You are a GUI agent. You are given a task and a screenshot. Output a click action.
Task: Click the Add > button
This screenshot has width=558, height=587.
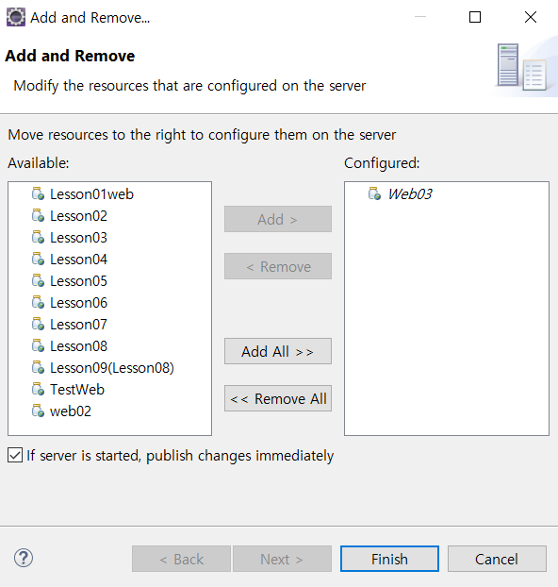[278, 219]
